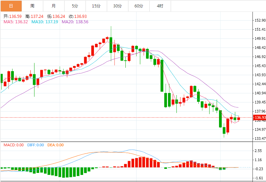
Task: Click the closing price 收:136.93
Action: tap(78, 17)
